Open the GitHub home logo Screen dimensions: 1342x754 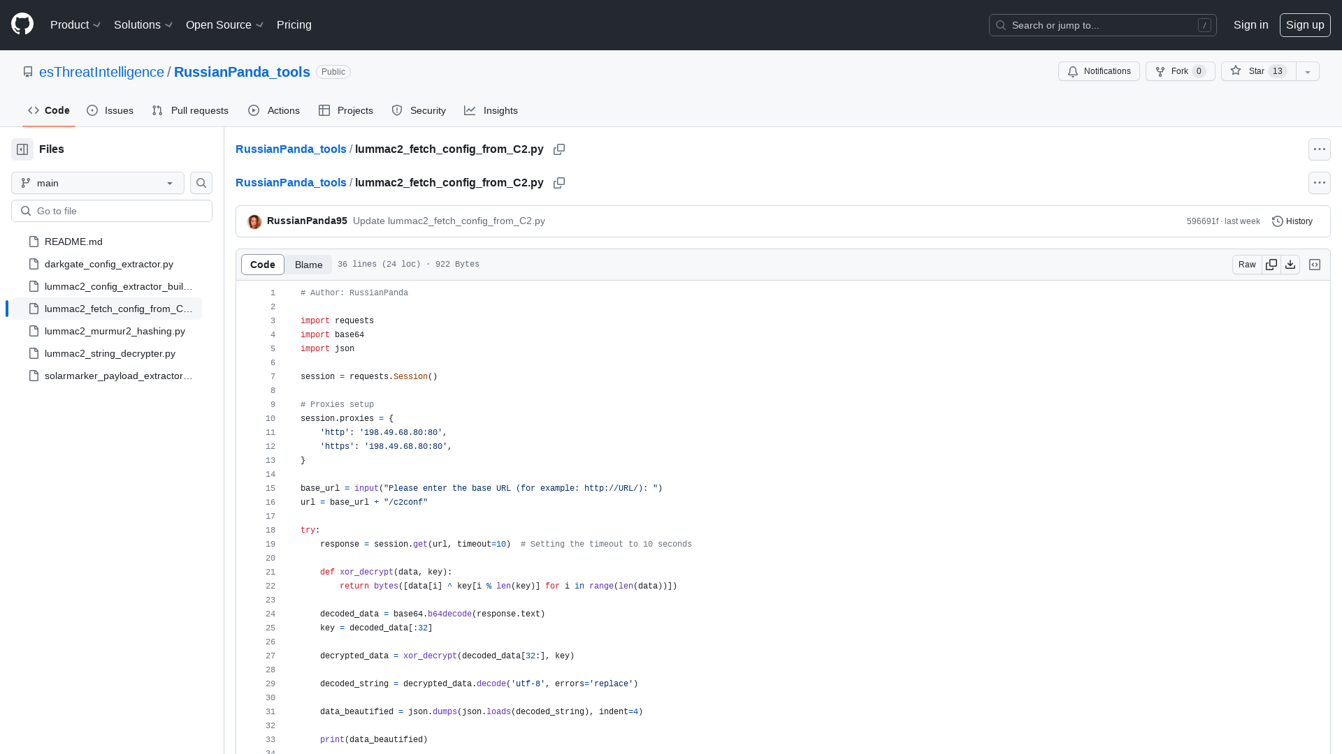(x=22, y=24)
